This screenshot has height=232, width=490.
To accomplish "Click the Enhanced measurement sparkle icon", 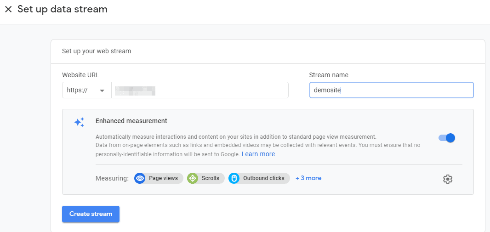I will [79, 122].
